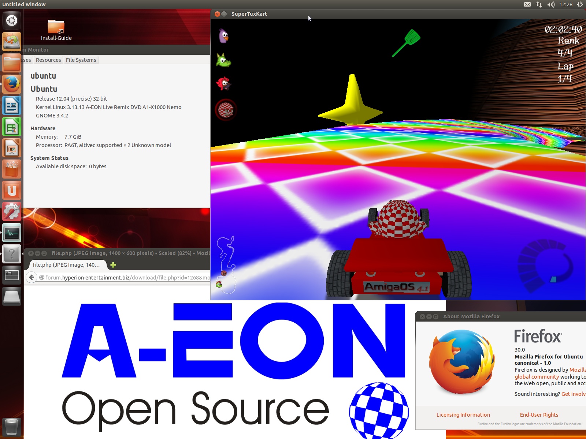
Task: Click the checkered Boing ball racer icon
Action: tap(226, 110)
